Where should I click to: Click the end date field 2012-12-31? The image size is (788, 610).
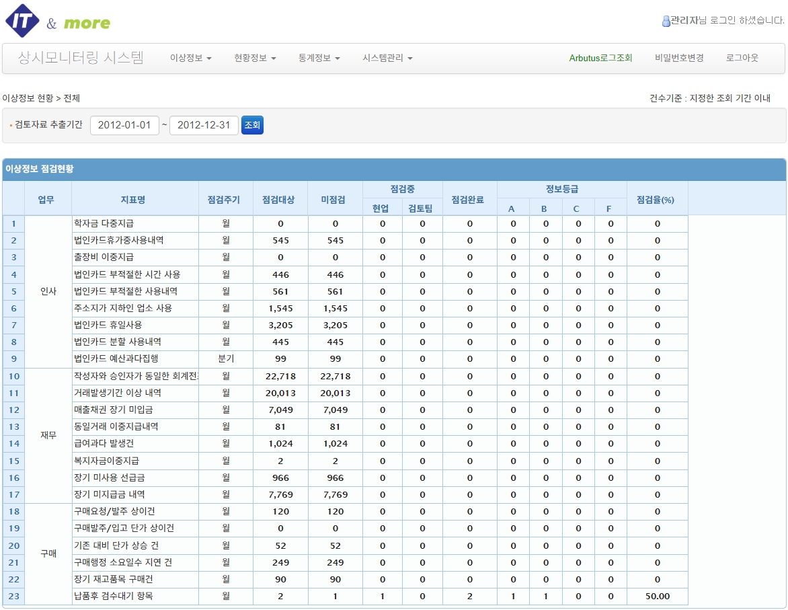204,125
